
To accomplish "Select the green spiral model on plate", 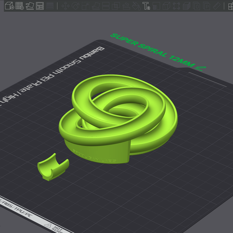I will [118, 119].
